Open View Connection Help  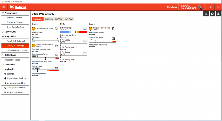click(15, 83)
